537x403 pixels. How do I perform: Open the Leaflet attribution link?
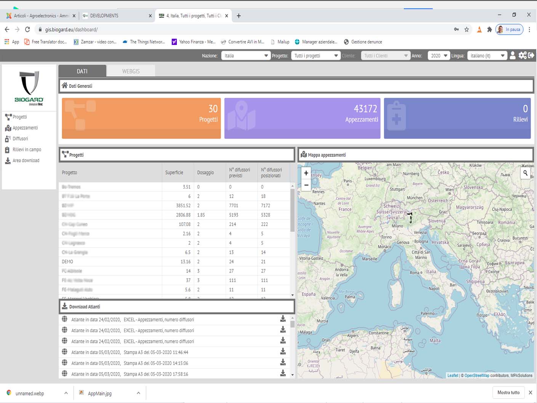[453, 376]
